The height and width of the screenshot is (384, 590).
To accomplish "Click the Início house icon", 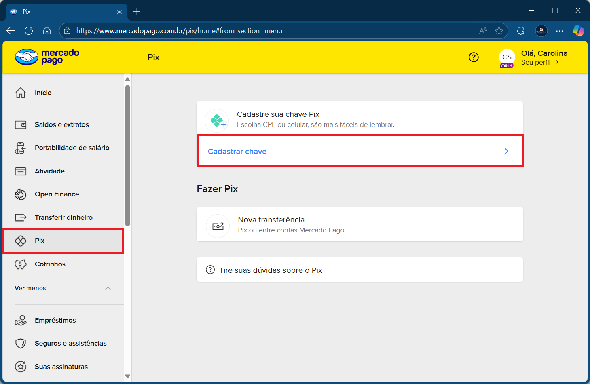I will 21,93.
